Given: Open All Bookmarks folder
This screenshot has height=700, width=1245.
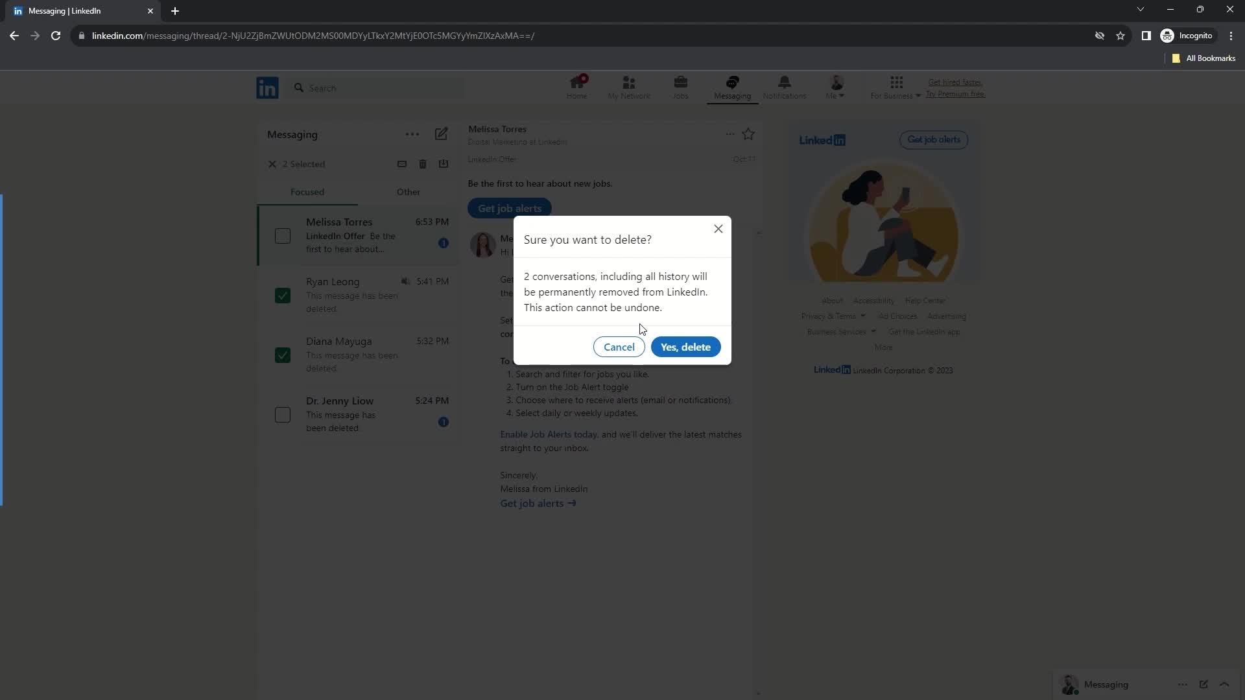Looking at the screenshot, I should (x=1203, y=58).
